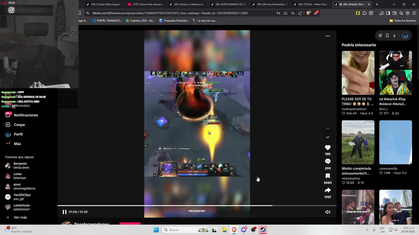Open the extensions puzzle icon
419x235 pixels.
[364, 13]
